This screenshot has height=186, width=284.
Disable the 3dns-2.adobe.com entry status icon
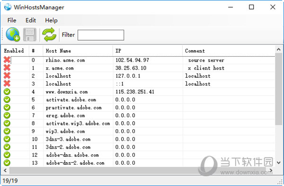pos(7,147)
